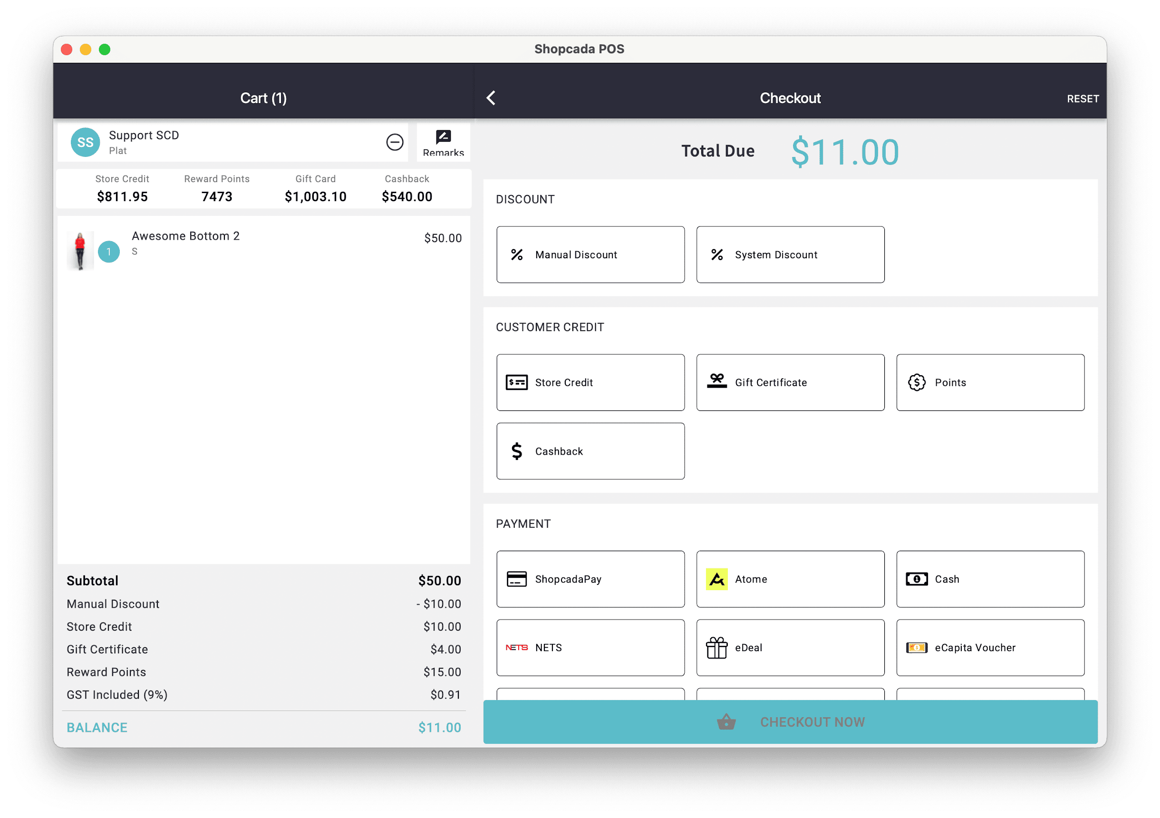Click the Subtotal $50.00 amount
Viewport: 1160px width, 818px height.
[x=440, y=581]
